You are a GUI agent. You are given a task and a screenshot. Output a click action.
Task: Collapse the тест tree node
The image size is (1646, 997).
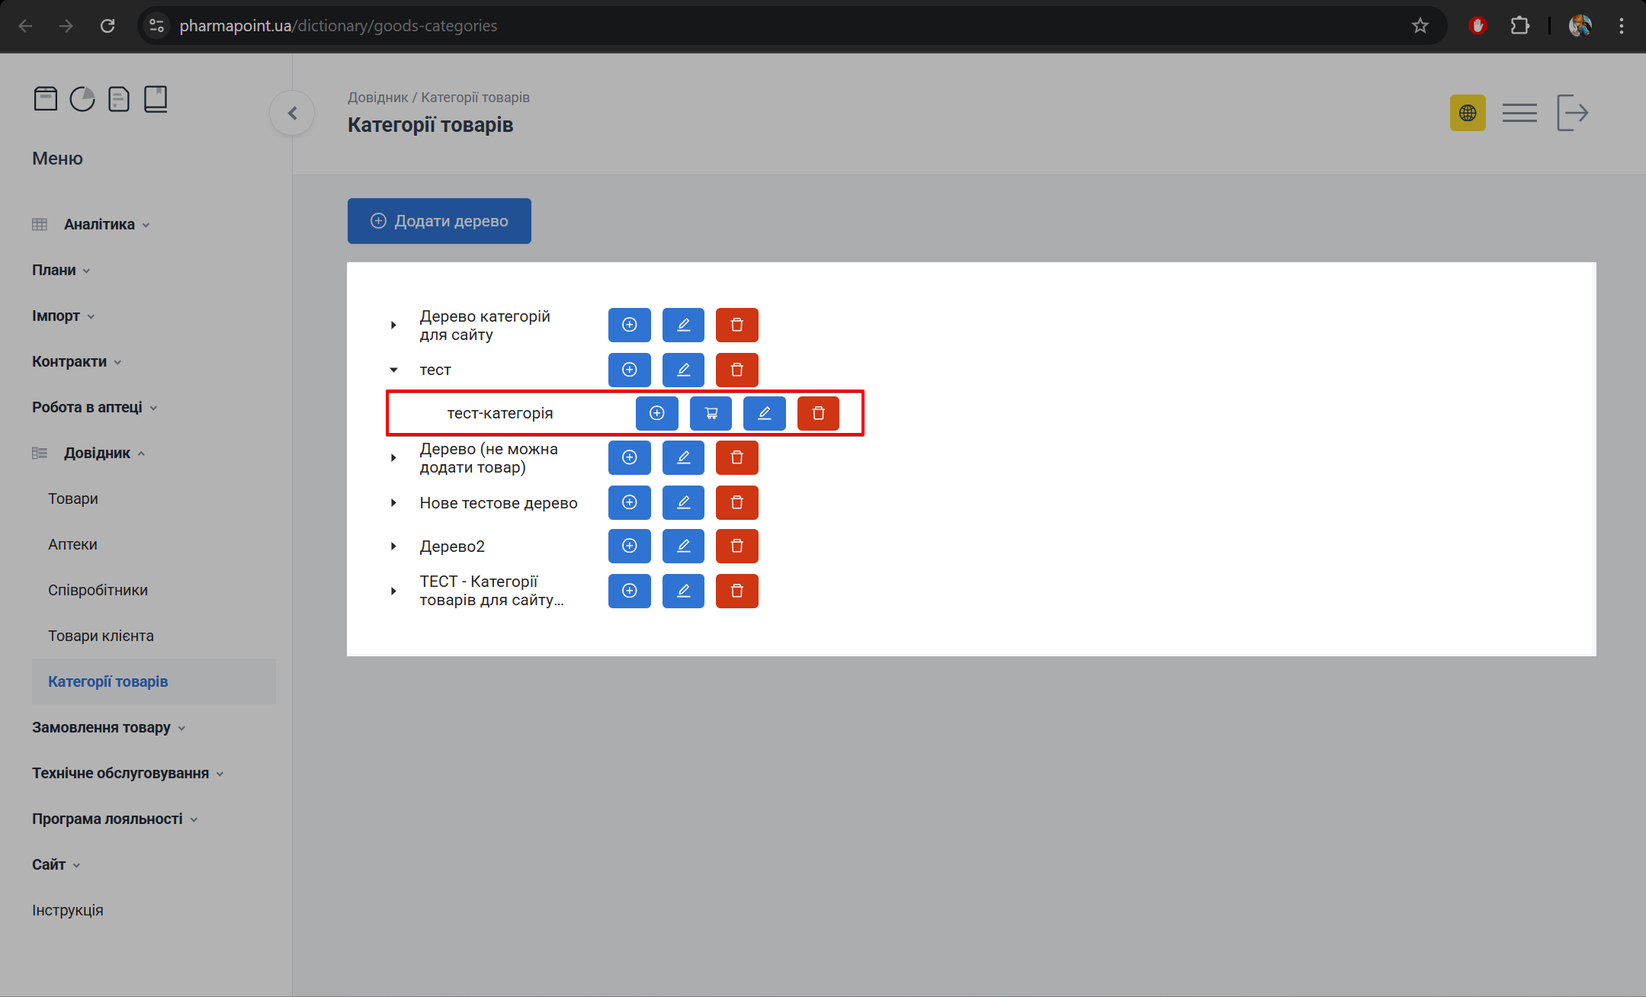coord(393,370)
